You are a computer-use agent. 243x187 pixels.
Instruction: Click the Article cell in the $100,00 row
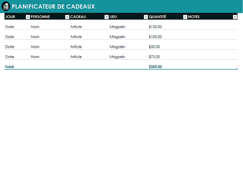coord(76,37)
